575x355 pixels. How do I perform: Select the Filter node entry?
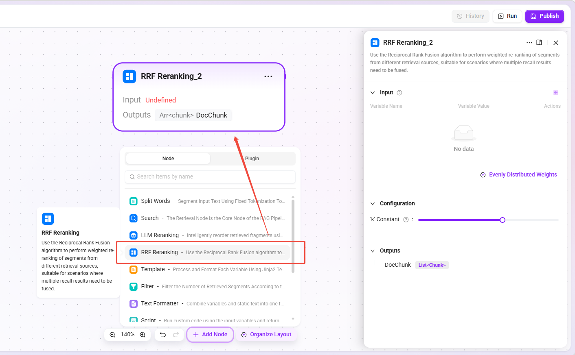tap(208, 287)
